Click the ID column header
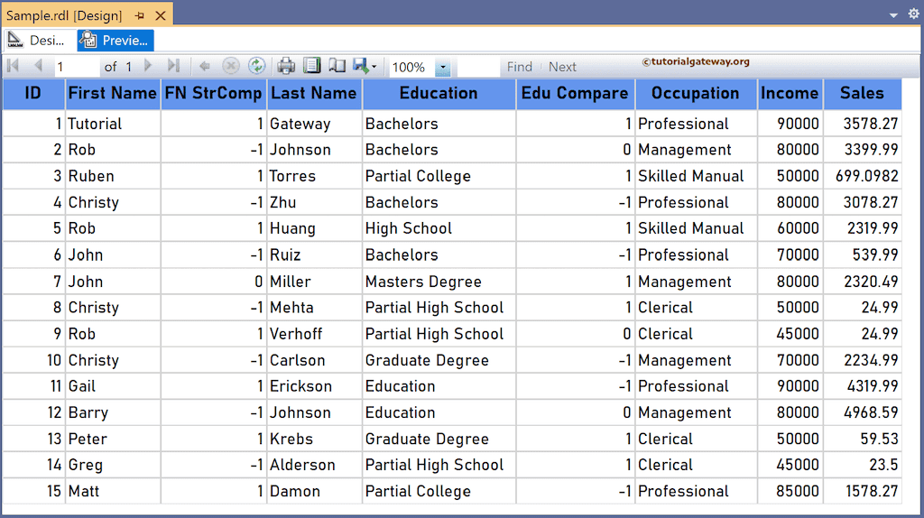Viewport: 924px width, 518px height. (33, 94)
